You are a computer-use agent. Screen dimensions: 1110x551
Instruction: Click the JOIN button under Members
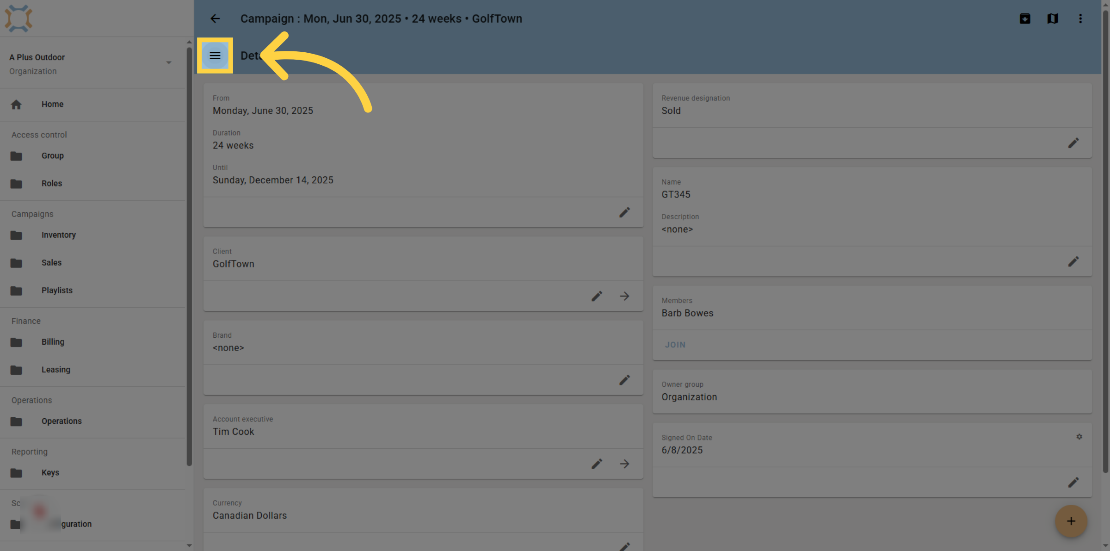(675, 345)
